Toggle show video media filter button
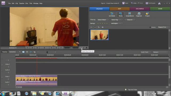 [x=91, y=27]
